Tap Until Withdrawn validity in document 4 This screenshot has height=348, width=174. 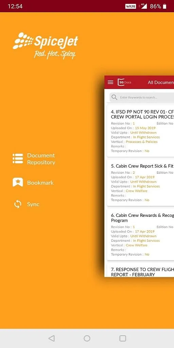pos(143,133)
